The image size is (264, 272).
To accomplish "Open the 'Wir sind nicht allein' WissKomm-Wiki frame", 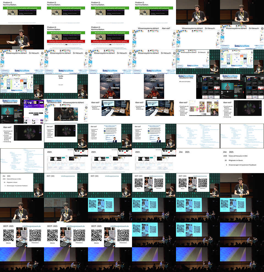I will 198,87.
